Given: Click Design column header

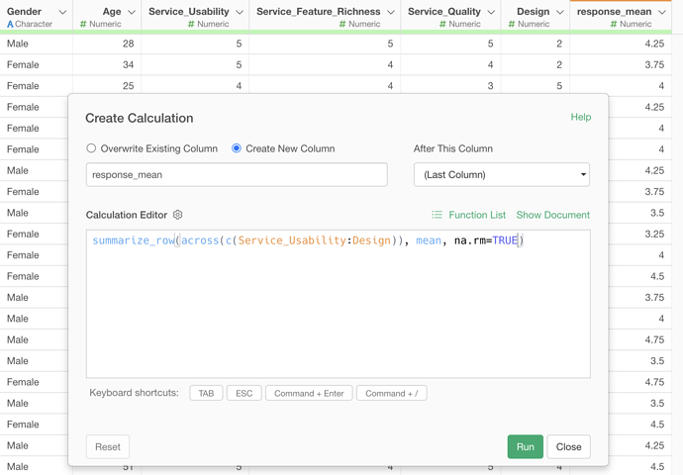Looking at the screenshot, I should point(535,15).
